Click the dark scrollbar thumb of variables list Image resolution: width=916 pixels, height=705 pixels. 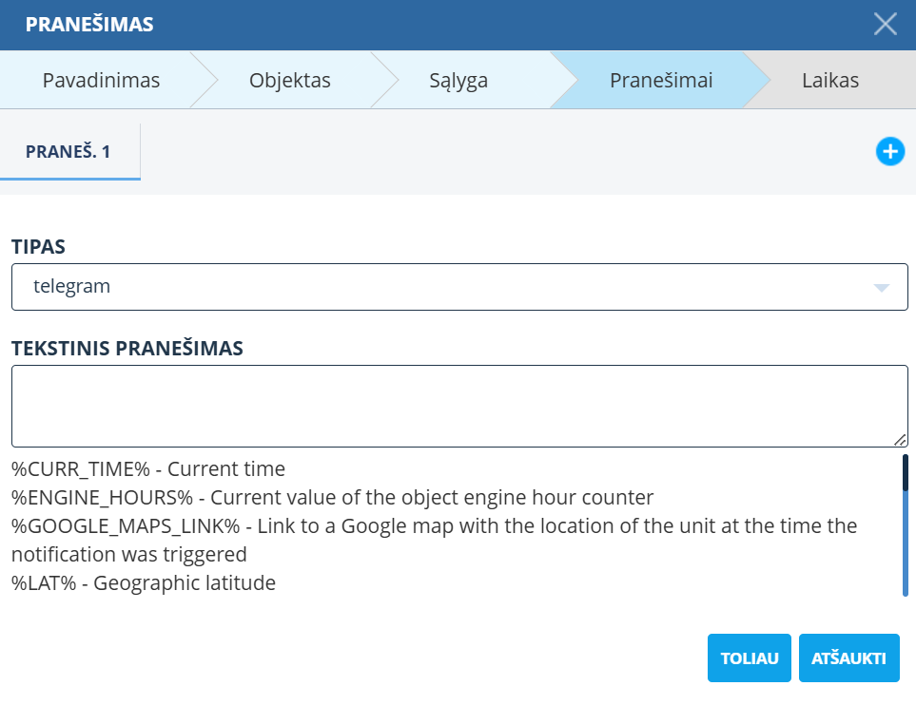click(906, 472)
